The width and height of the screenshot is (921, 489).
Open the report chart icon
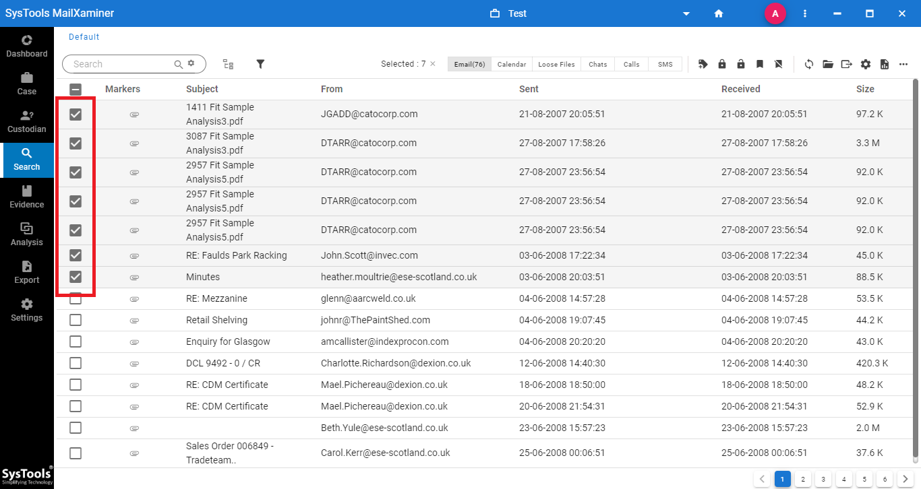pyautogui.click(x=885, y=64)
